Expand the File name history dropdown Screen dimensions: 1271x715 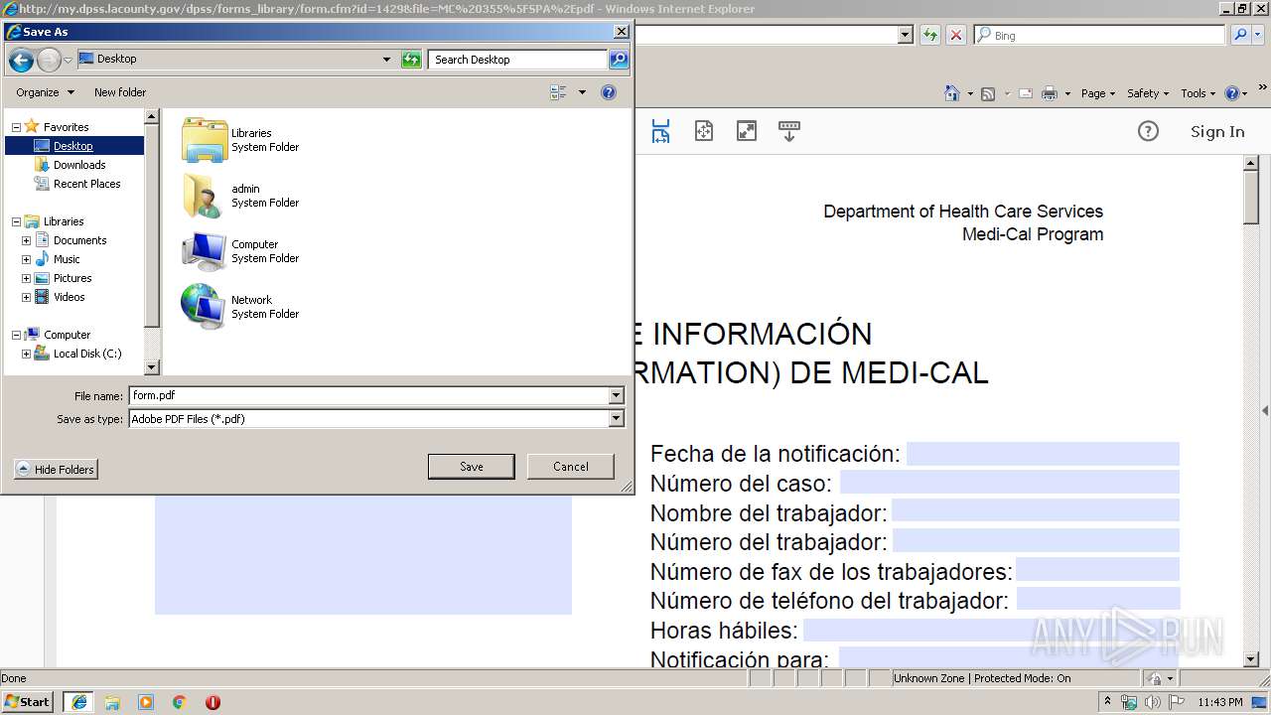coord(616,394)
